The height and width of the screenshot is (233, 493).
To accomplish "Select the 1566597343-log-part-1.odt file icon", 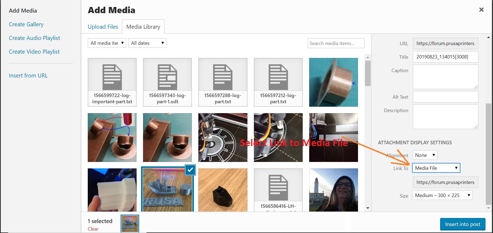I will coord(167,77).
